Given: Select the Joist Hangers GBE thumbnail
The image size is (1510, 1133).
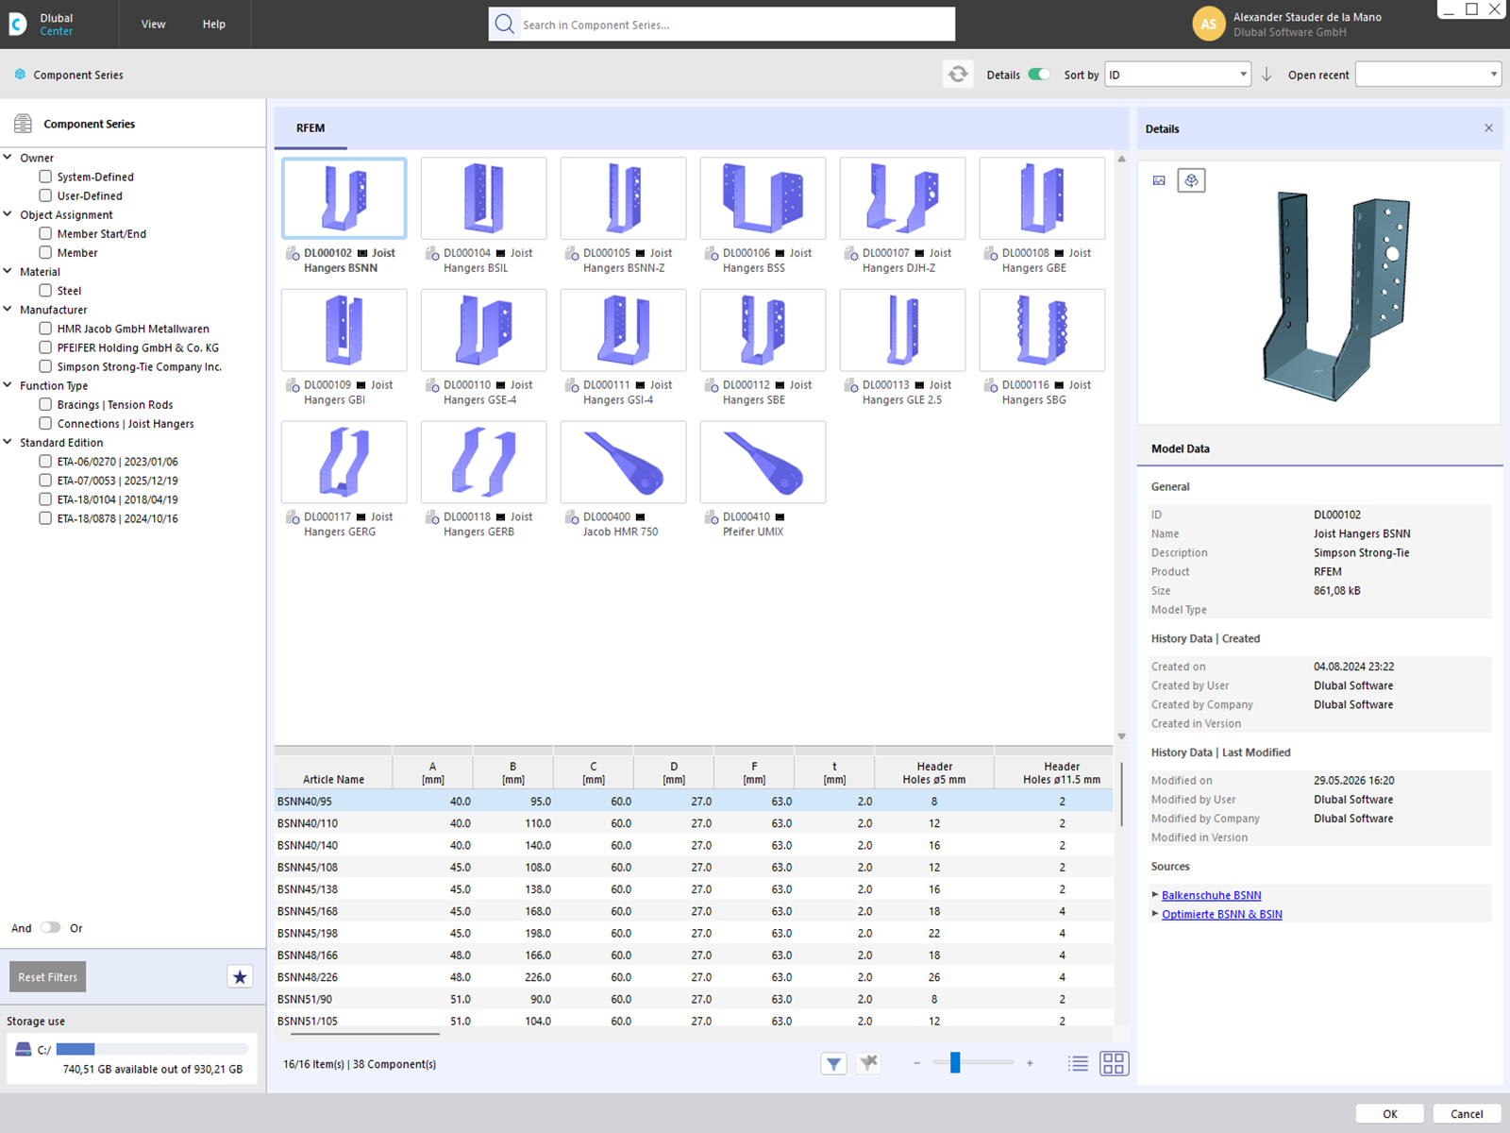Looking at the screenshot, I should 1042,198.
